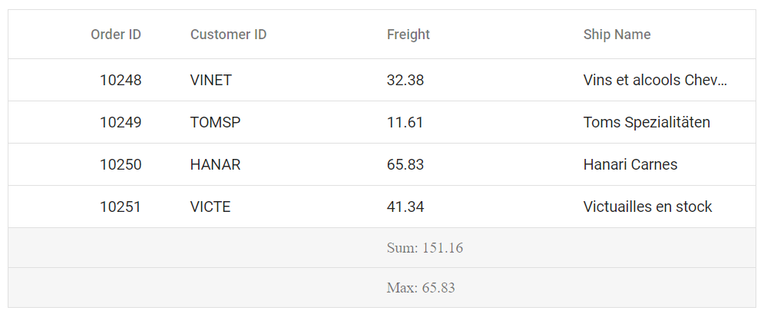Select the Max: 65.83 footer cell
The image size is (764, 314).
pyautogui.click(x=421, y=288)
